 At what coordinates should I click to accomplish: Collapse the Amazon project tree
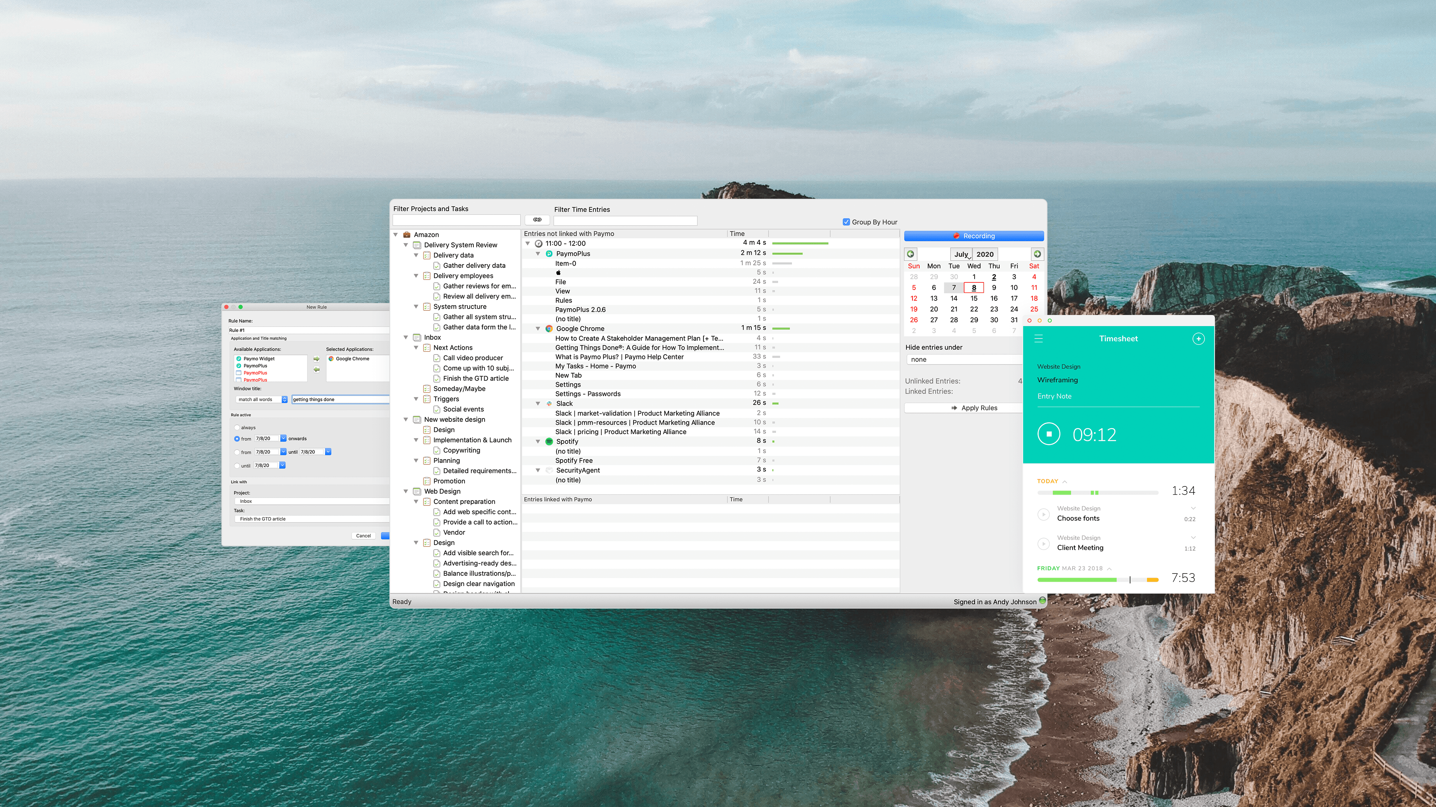pyautogui.click(x=396, y=235)
